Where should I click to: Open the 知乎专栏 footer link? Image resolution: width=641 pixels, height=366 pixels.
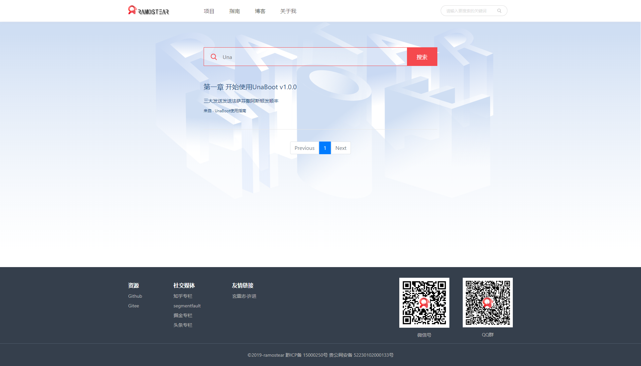tap(183, 296)
